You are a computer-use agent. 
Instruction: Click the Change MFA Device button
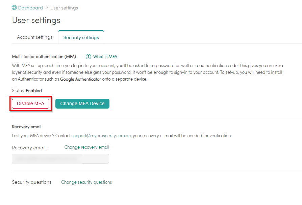pos(82,104)
